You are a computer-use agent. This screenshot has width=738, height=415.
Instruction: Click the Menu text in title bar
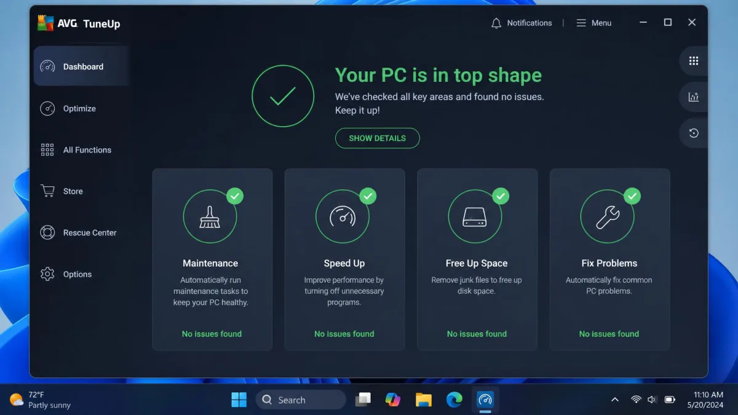(601, 23)
